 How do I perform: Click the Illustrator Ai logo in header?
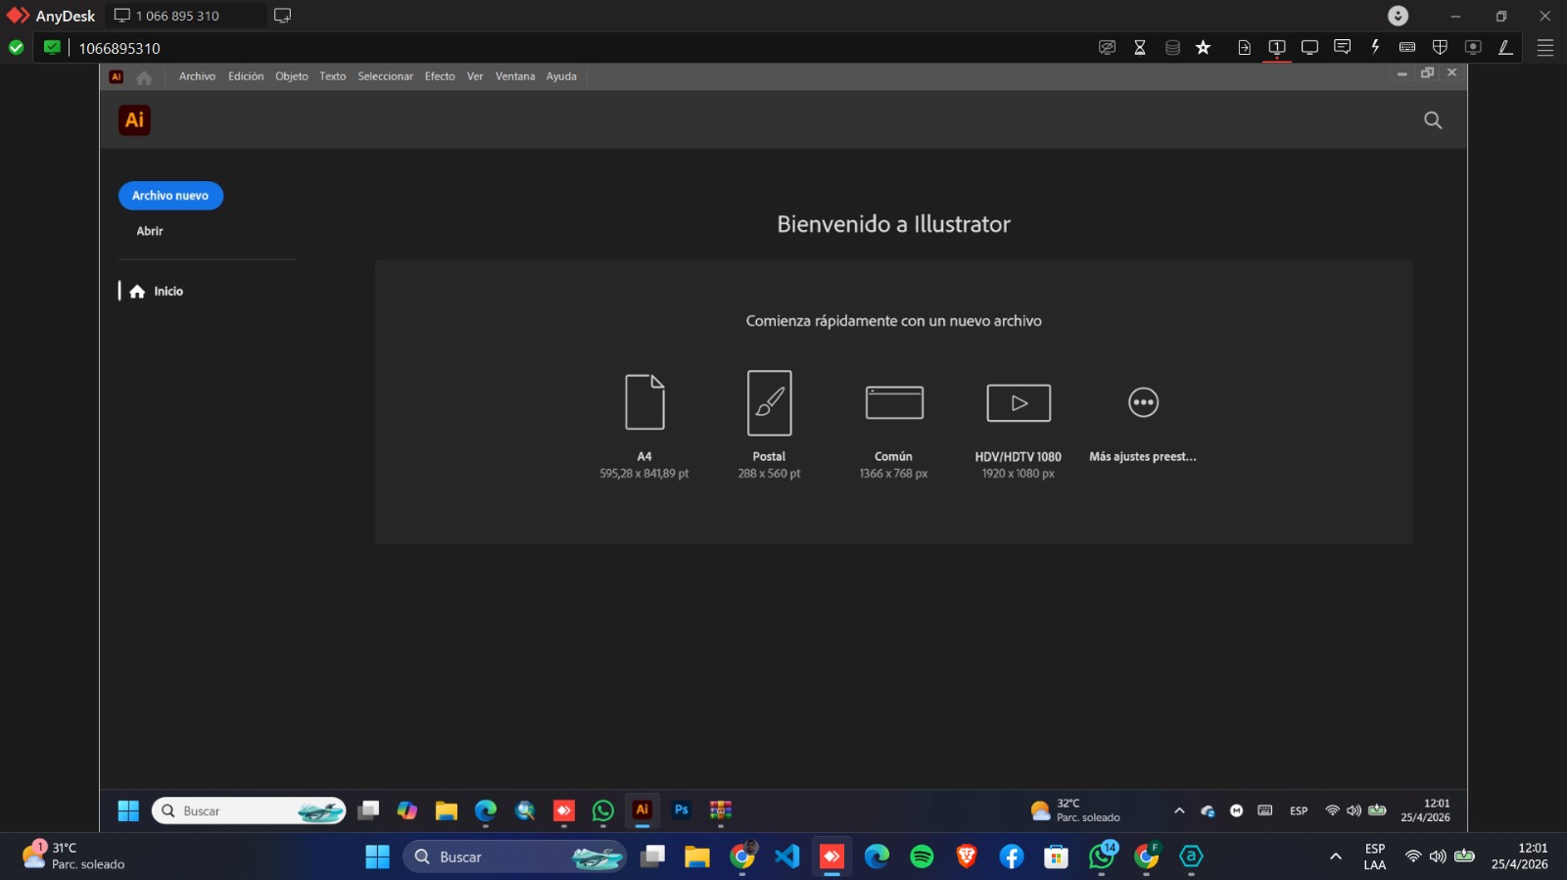pos(134,119)
